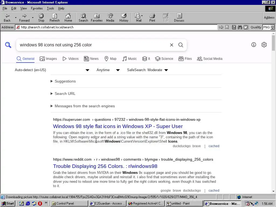Expand Messages from the search engines
This screenshot has height=207, width=276.
click(83, 106)
